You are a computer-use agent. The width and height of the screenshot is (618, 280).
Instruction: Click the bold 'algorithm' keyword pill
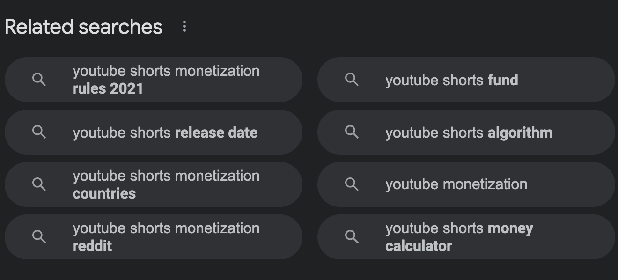pos(520,133)
